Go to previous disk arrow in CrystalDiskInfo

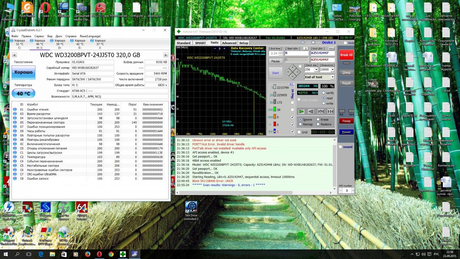14,55
